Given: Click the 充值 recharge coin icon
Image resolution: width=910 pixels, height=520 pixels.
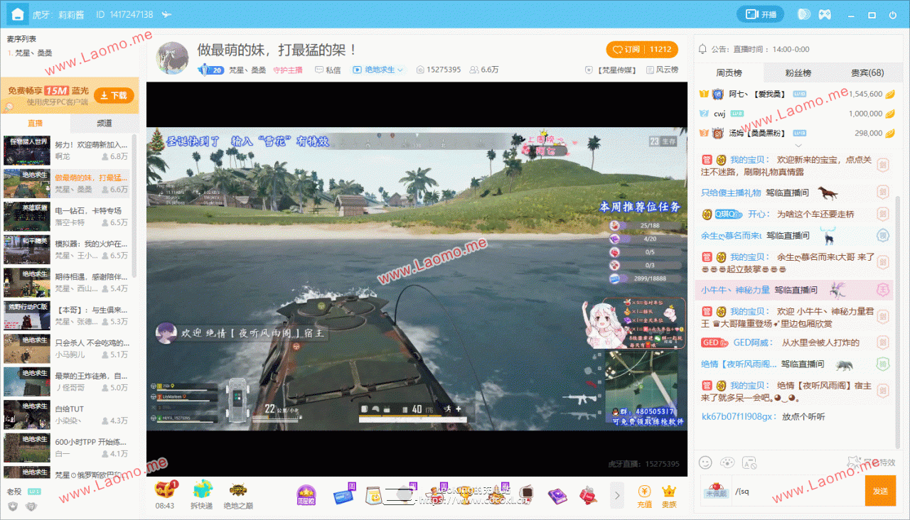Looking at the screenshot, I should 644,491.
